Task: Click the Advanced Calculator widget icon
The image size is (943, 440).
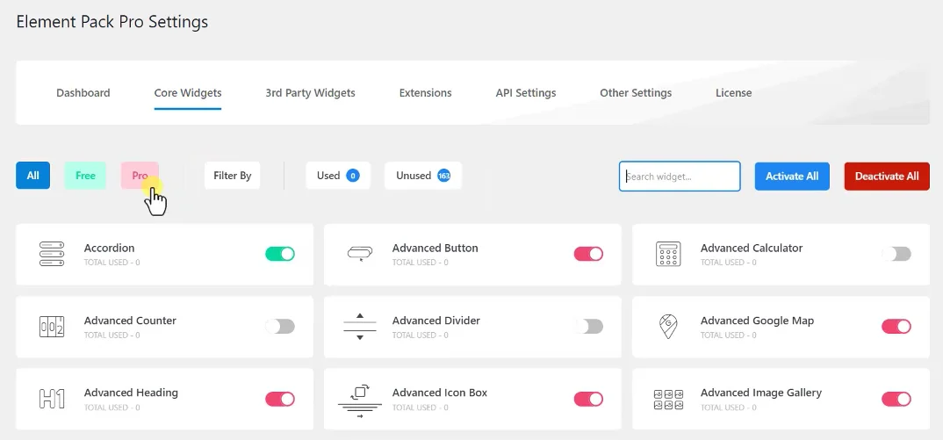Action: pyautogui.click(x=667, y=254)
